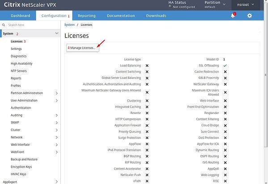
Task: Collapse the System section chevron
Action: [57, 33]
